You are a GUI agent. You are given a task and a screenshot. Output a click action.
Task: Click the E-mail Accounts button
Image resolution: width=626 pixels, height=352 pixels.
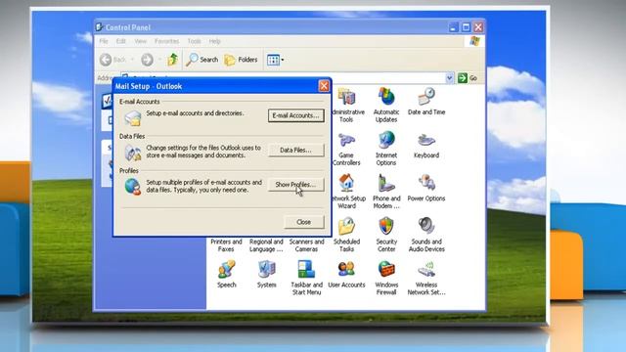pyautogui.click(x=295, y=115)
